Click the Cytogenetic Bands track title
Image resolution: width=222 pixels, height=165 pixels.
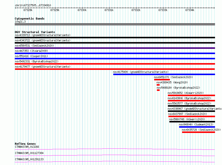[x=30, y=19]
